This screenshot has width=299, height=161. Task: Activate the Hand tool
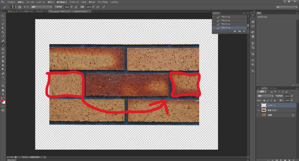(3, 90)
